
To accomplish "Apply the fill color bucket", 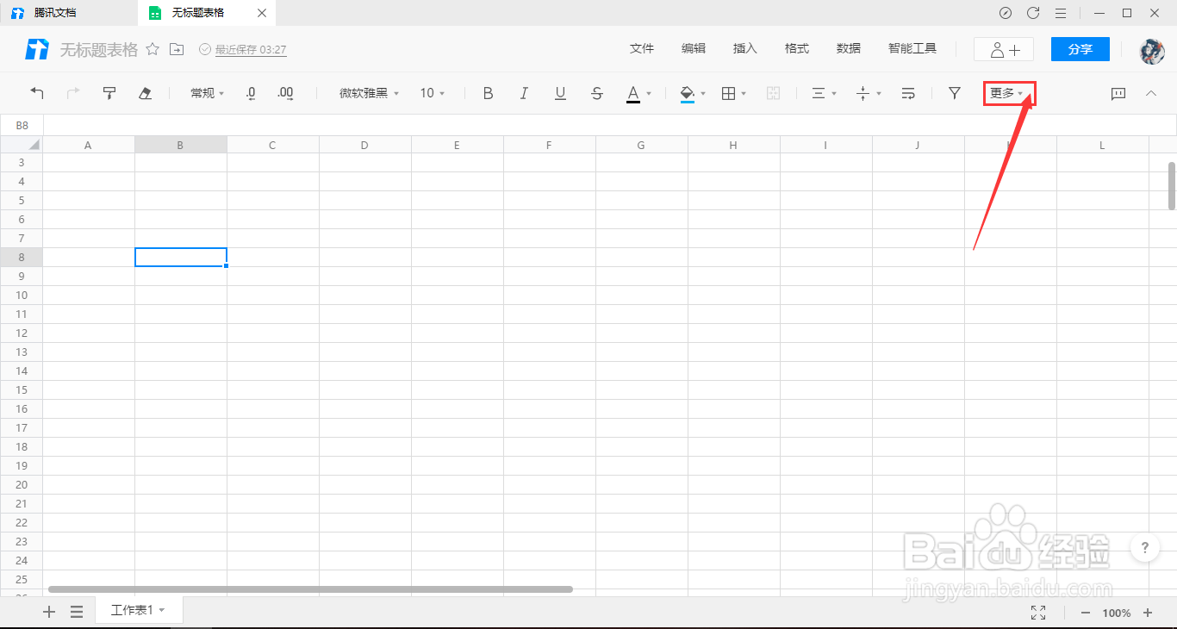I will point(687,93).
